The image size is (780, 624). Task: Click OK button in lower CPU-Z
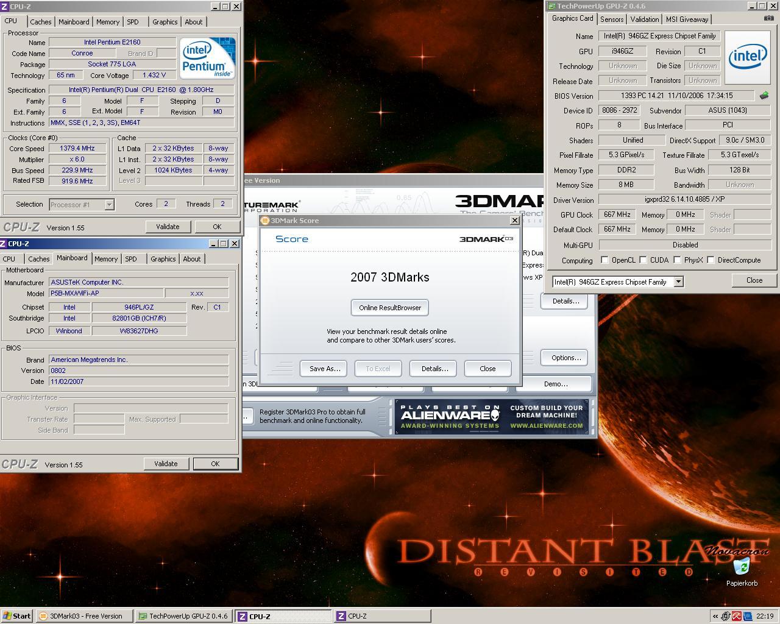(215, 464)
